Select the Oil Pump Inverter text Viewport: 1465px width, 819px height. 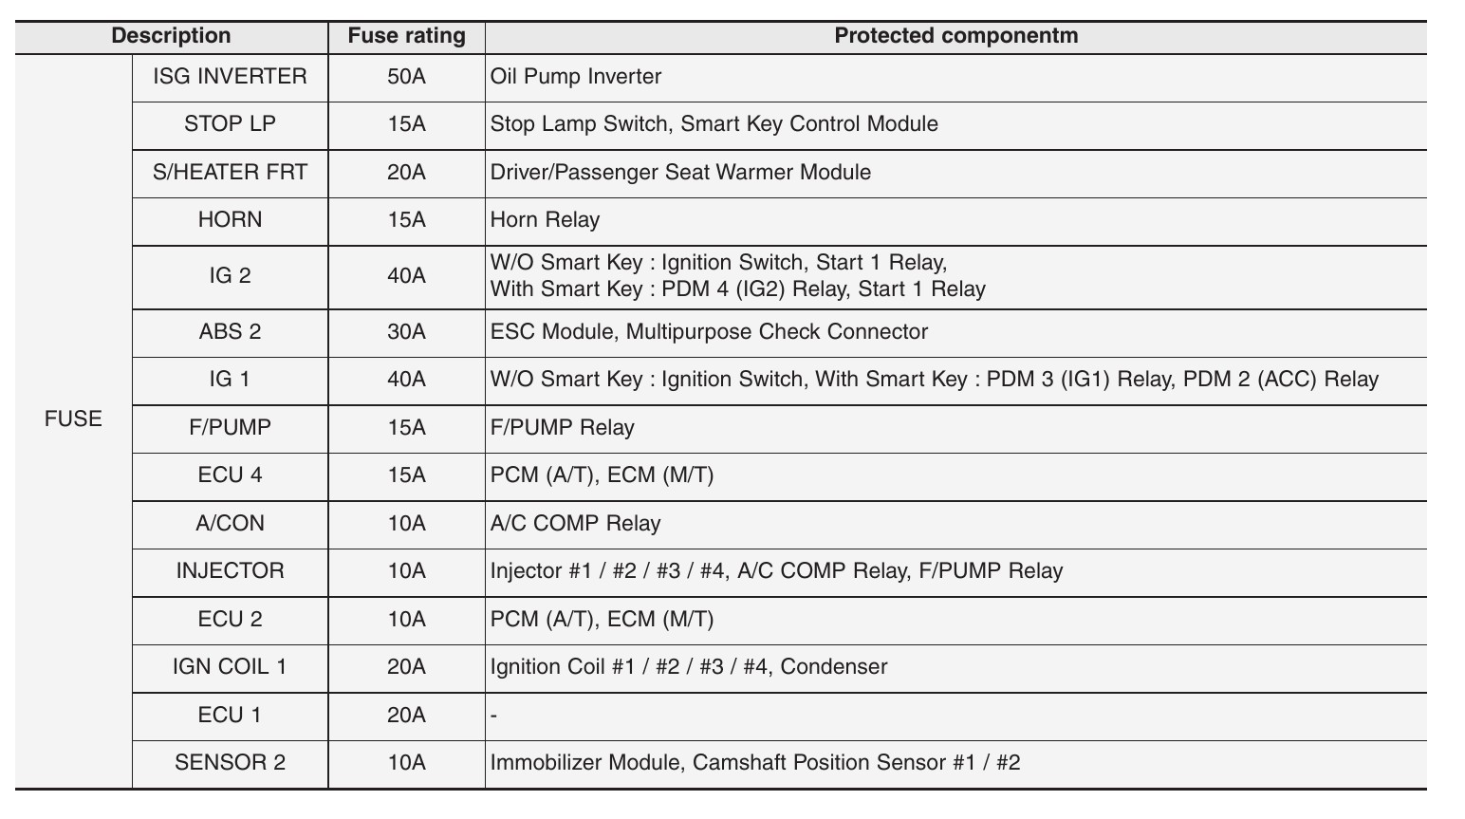576,77
